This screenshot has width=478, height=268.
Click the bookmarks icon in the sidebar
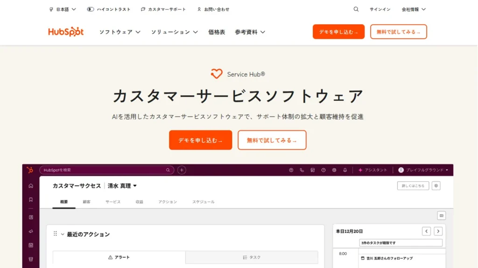click(31, 200)
